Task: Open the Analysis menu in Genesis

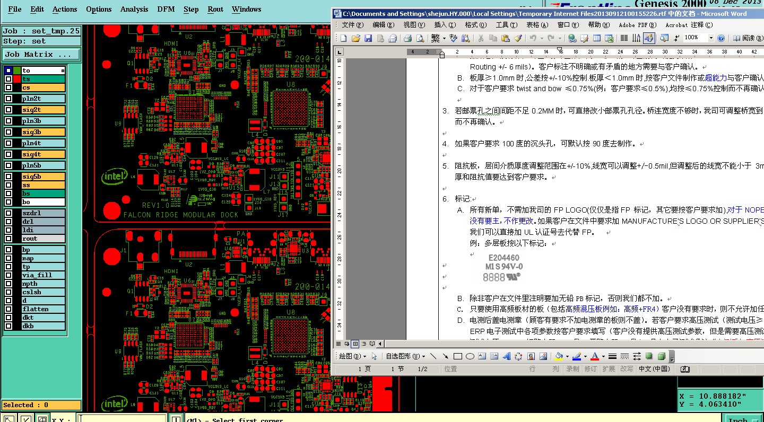Action: point(134,9)
